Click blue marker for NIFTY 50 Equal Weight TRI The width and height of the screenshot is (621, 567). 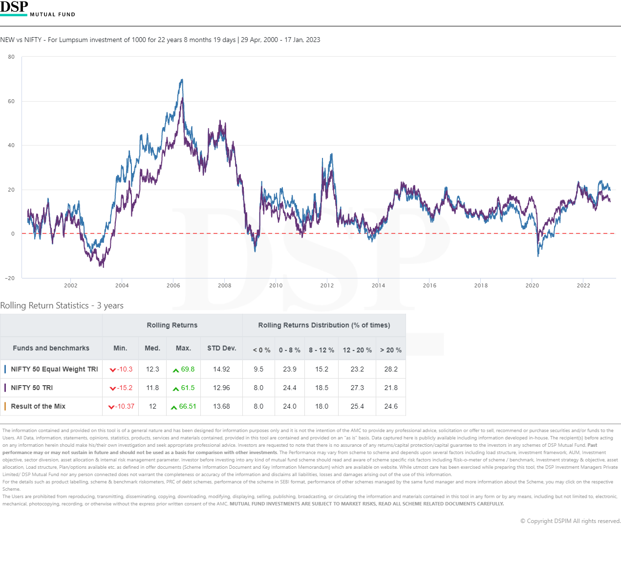(x=5, y=369)
